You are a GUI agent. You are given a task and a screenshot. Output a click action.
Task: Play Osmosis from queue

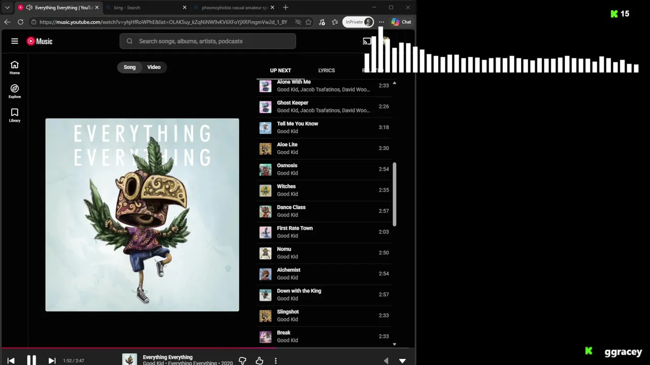[324, 169]
